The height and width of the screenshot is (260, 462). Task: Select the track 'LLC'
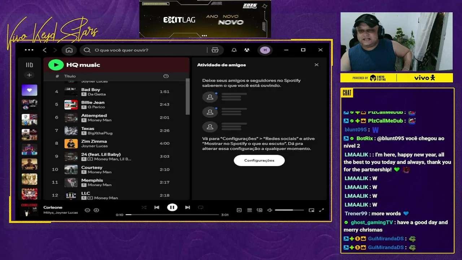click(86, 193)
